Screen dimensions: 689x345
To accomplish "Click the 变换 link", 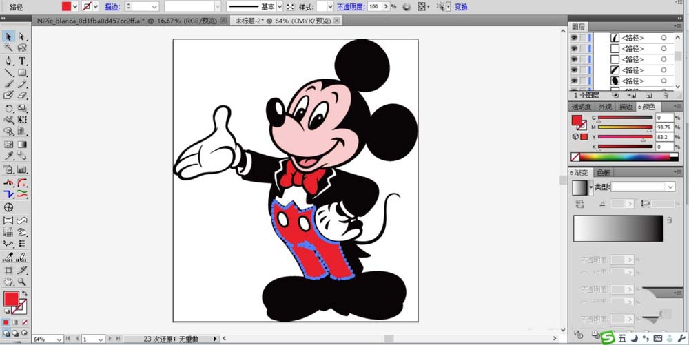I will pyautogui.click(x=460, y=7).
